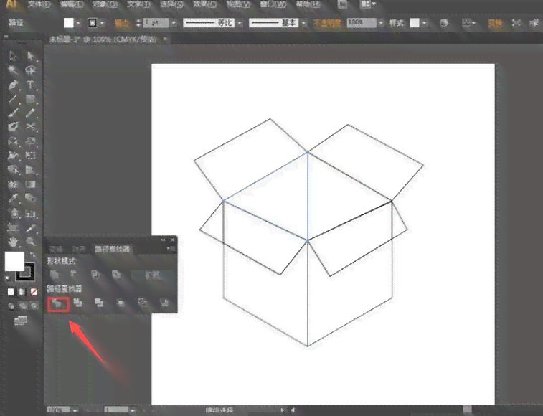Screen dimensions: 543x416
Task: Enable Draw Behind mode
Action: point(23,306)
